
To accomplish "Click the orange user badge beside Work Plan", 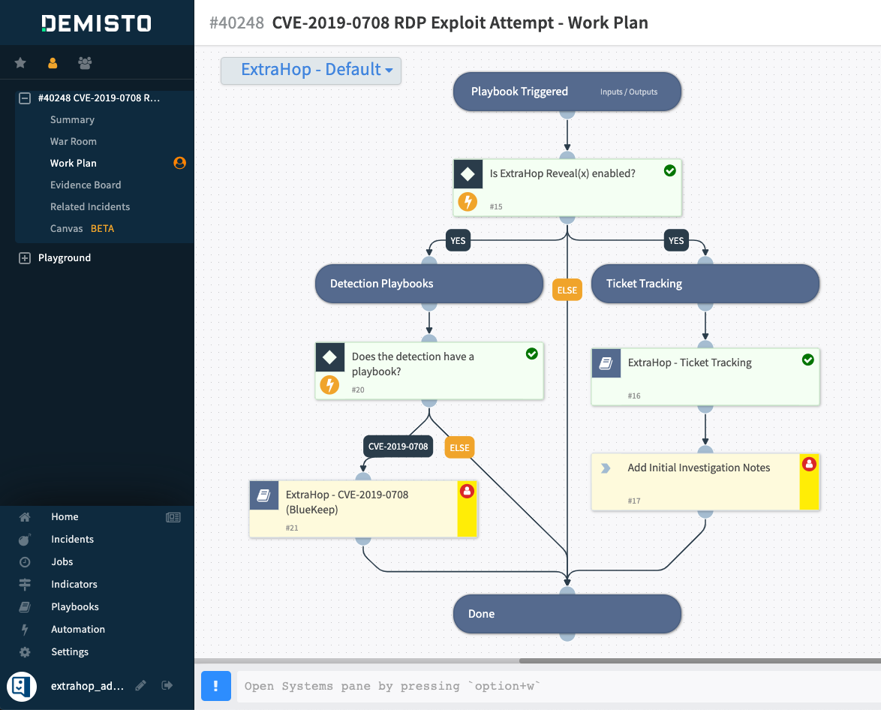I will coord(180,163).
